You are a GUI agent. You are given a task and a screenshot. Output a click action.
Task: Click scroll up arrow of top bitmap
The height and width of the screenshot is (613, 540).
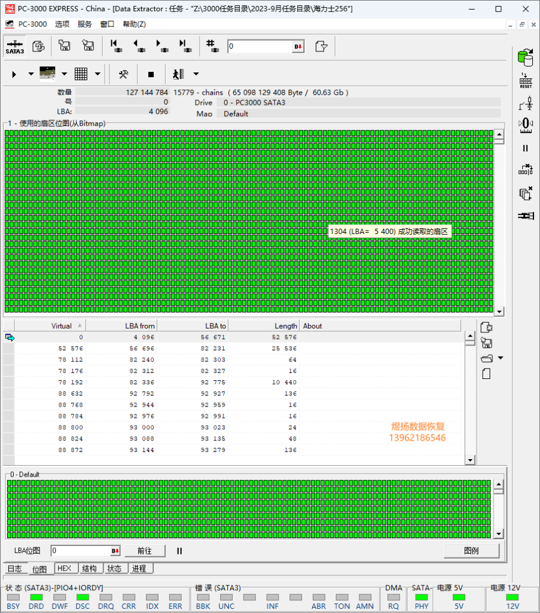[499, 135]
